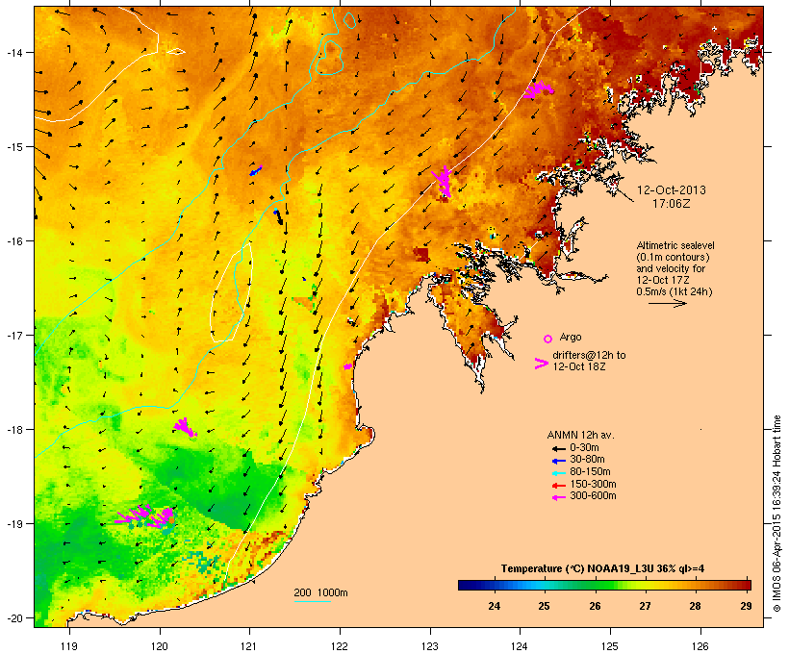
Task: Click the magenta drifter cluster near 120E 18S
Action: coord(185,427)
